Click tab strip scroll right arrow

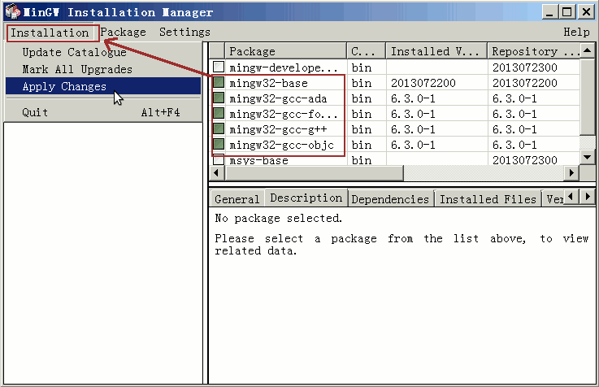(x=588, y=197)
